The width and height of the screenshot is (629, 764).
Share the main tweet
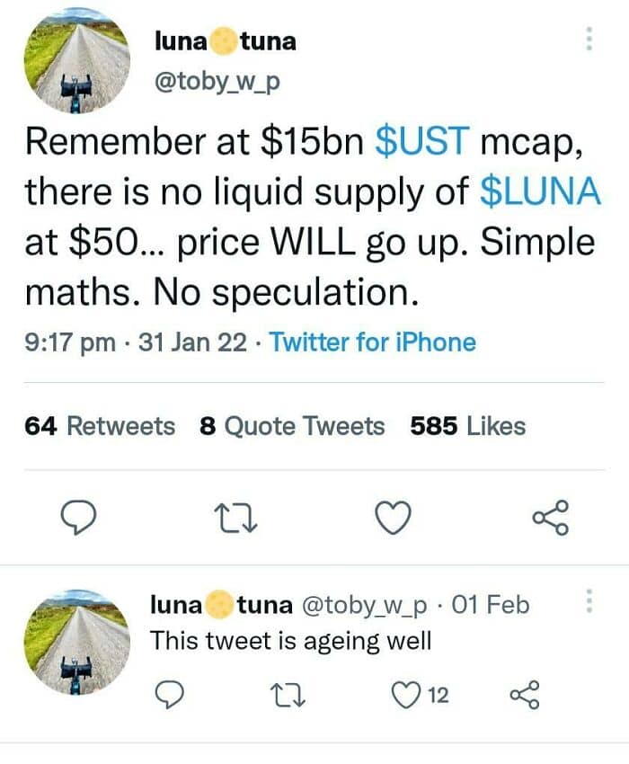tap(550, 517)
